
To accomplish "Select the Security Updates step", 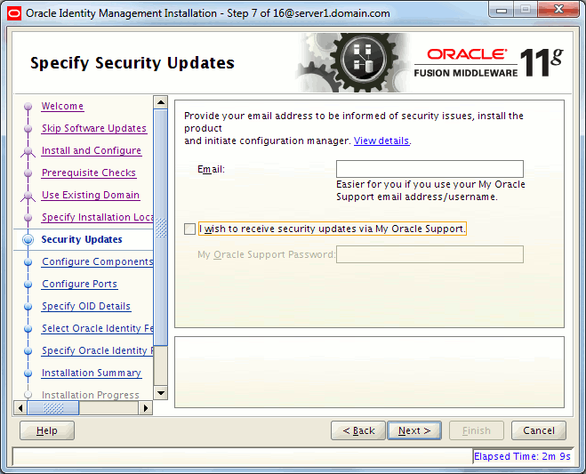I will click(82, 239).
